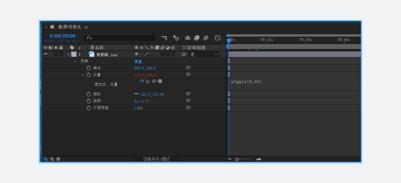This screenshot has height=183, width=401.
Task: Toggle the quality switch for 背景图.jpg
Action: (147, 54)
